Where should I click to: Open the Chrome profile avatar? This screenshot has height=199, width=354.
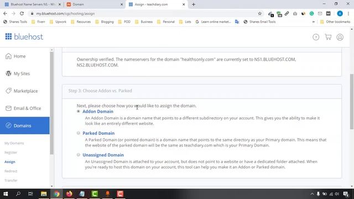tap(340, 13)
